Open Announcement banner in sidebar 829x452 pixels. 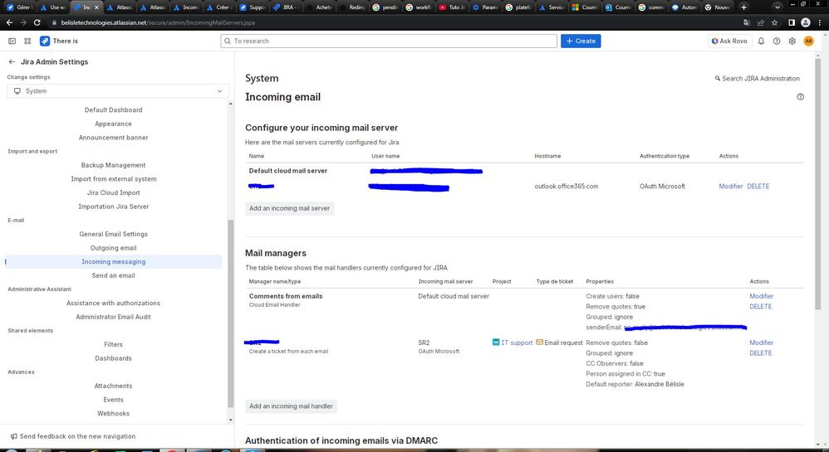pyautogui.click(x=113, y=138)
